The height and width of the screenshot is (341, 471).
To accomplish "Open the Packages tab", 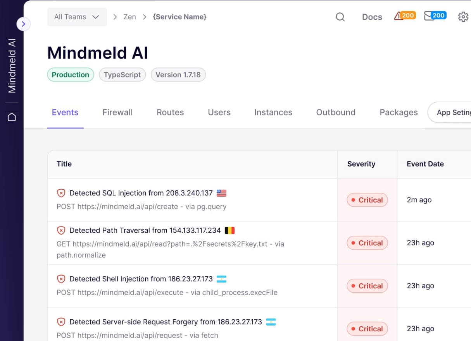I will tap(399, 112).
